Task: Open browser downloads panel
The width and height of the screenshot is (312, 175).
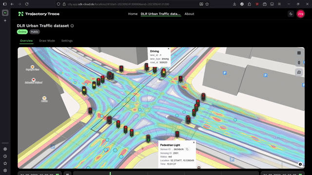Action: [x=234, y=4]
